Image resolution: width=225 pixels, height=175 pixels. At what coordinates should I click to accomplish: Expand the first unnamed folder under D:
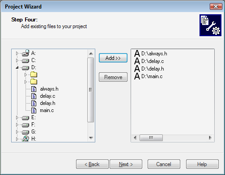25,75
